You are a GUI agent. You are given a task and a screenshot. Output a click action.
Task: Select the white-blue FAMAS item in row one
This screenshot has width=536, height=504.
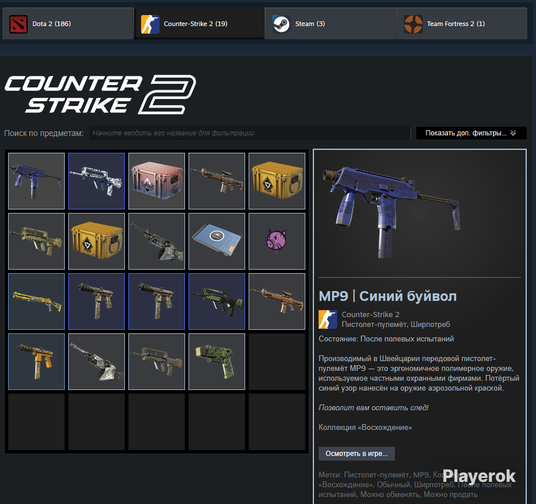(97, 181)
